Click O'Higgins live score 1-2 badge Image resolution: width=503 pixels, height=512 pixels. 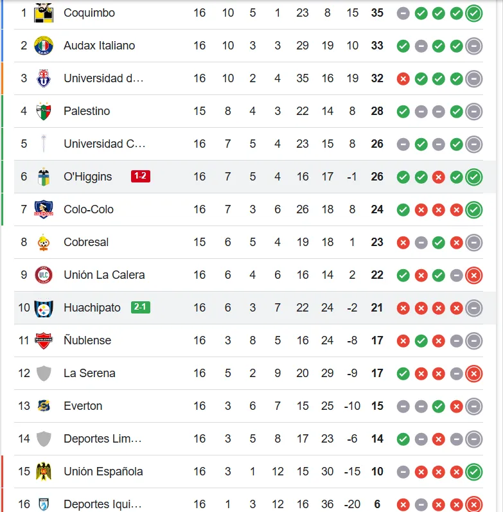coord(141,176)
